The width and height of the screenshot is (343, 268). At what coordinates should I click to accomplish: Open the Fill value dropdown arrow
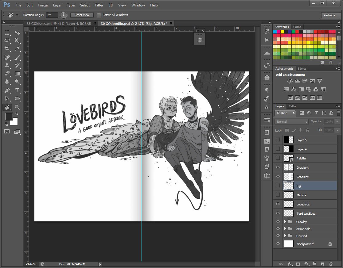(x=337, y=130)
